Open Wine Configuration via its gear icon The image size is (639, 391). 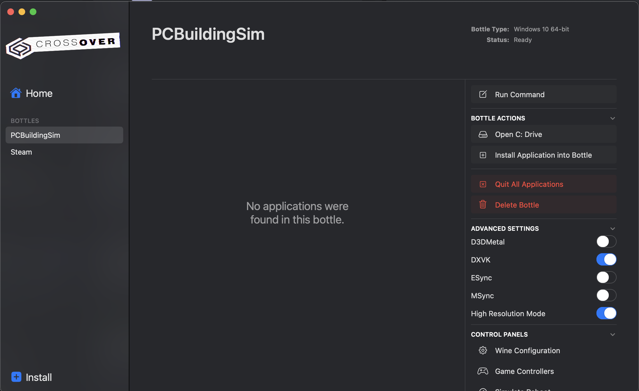(x=483, y=350)
